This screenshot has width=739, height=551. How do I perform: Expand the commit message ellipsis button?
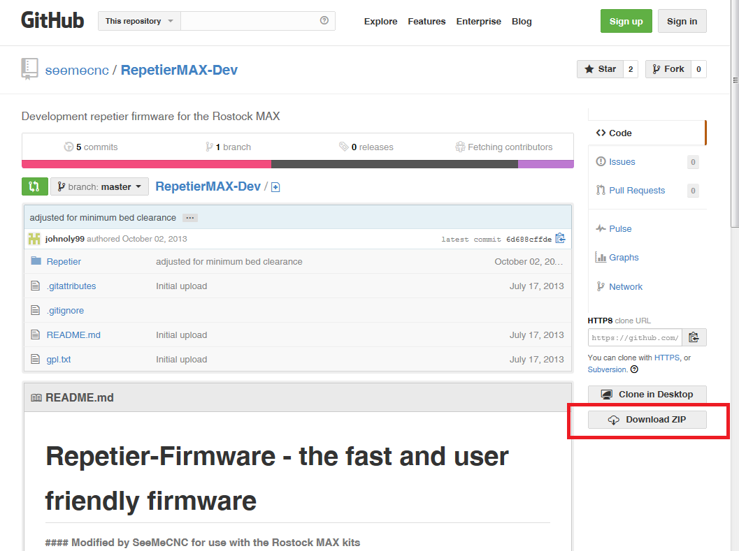pyautogui.click(x=190, y=218)
